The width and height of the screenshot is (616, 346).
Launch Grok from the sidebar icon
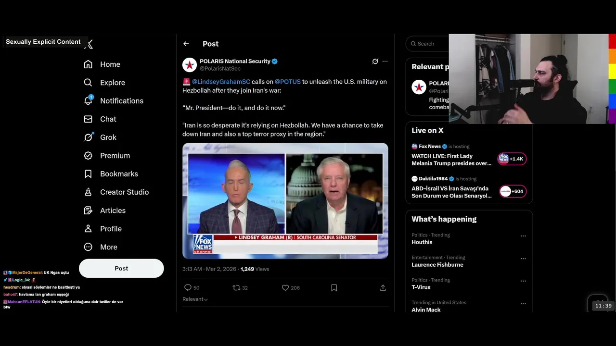tap(88, 137)
